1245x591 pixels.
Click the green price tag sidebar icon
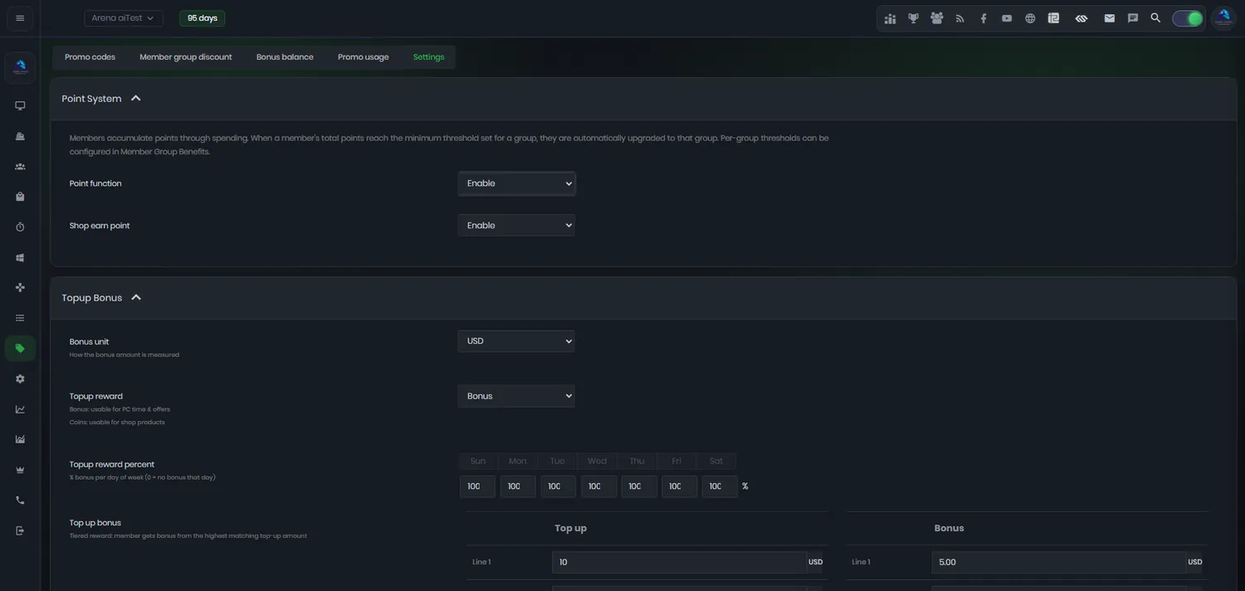(x=20, y=349)
